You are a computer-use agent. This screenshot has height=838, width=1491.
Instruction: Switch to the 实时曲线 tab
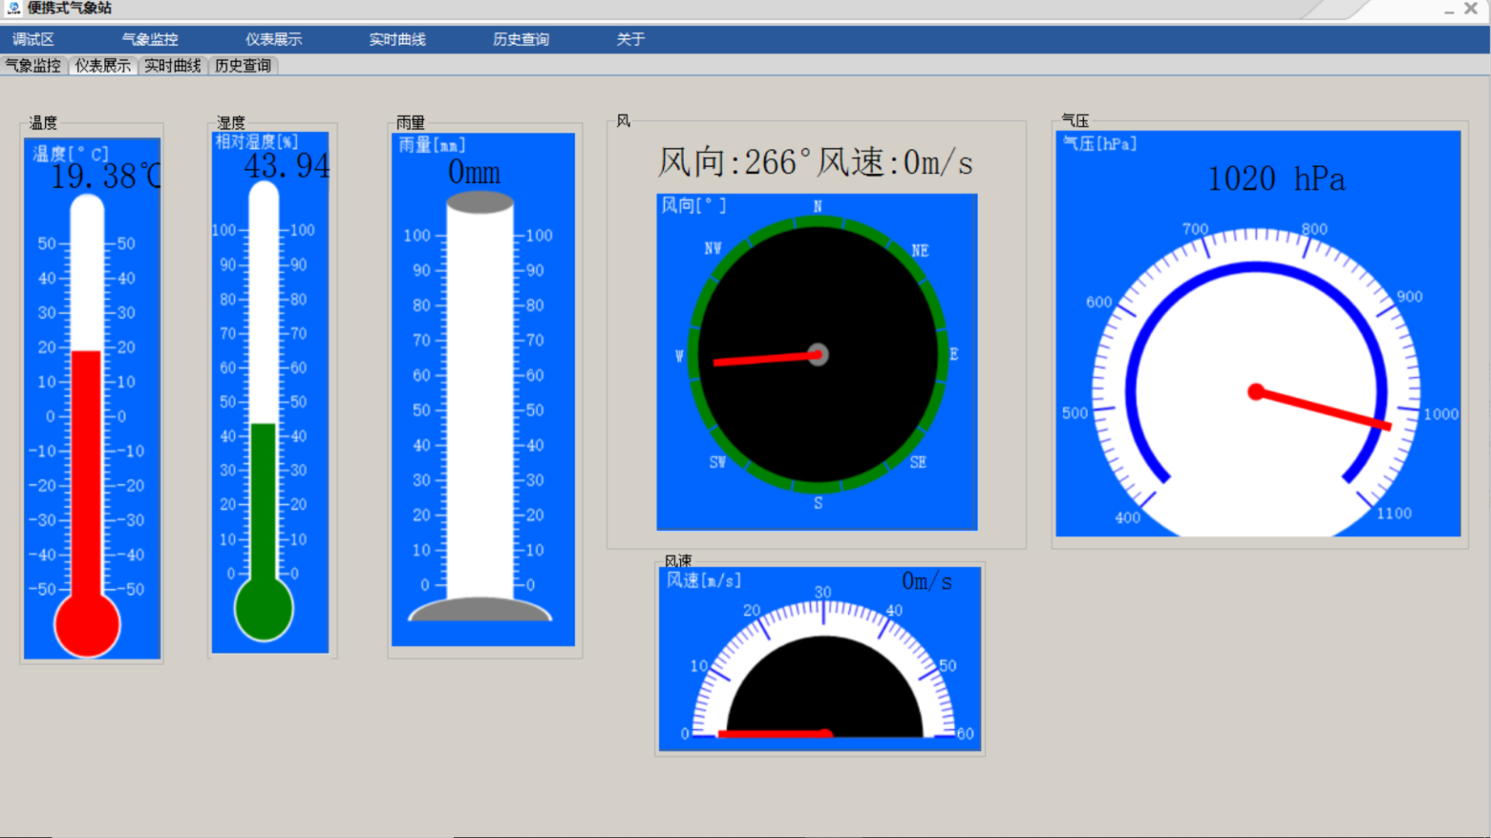(171, 65)
